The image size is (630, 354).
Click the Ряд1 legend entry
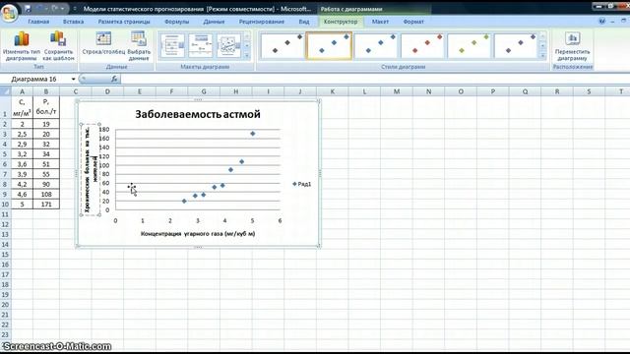(302, 184)
